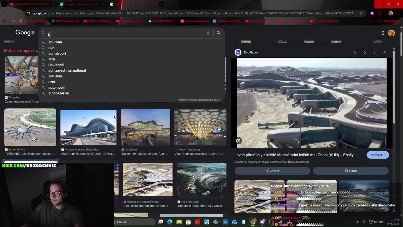Image resolution: width=403 pixels, height=227 pixels.
Task: Go back one page in Chrome
Action: click(x=4, y=13)
